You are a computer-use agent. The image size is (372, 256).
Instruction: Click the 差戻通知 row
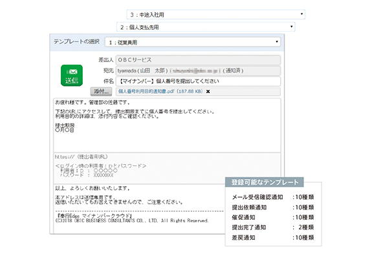(x=273, y=237)
